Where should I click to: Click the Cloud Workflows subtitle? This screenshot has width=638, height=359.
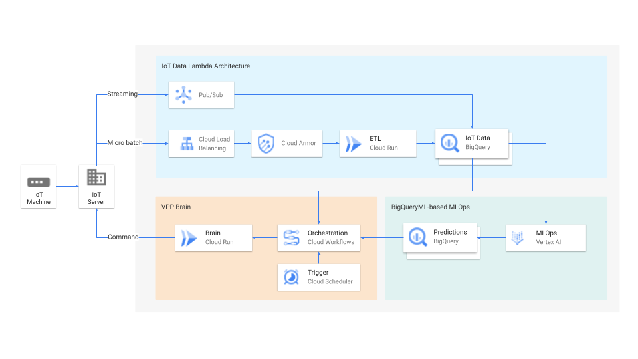[x=331, y=242]
